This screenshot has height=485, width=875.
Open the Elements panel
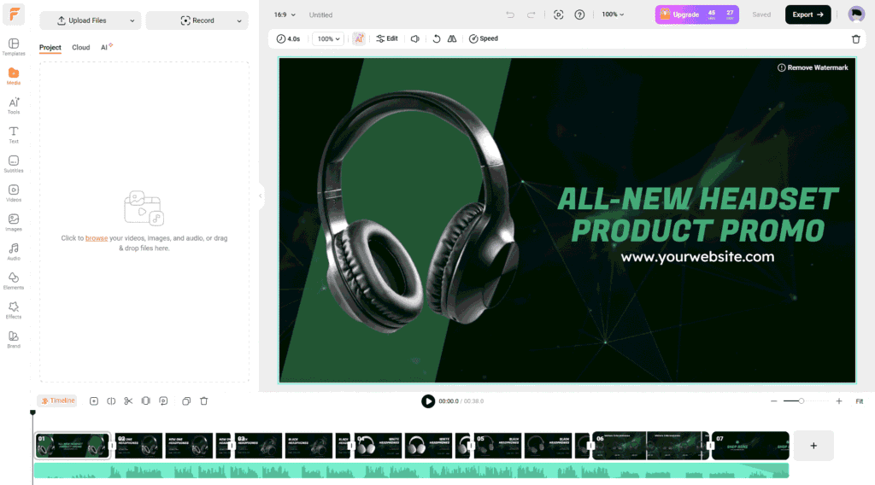[x=14, y=281]
